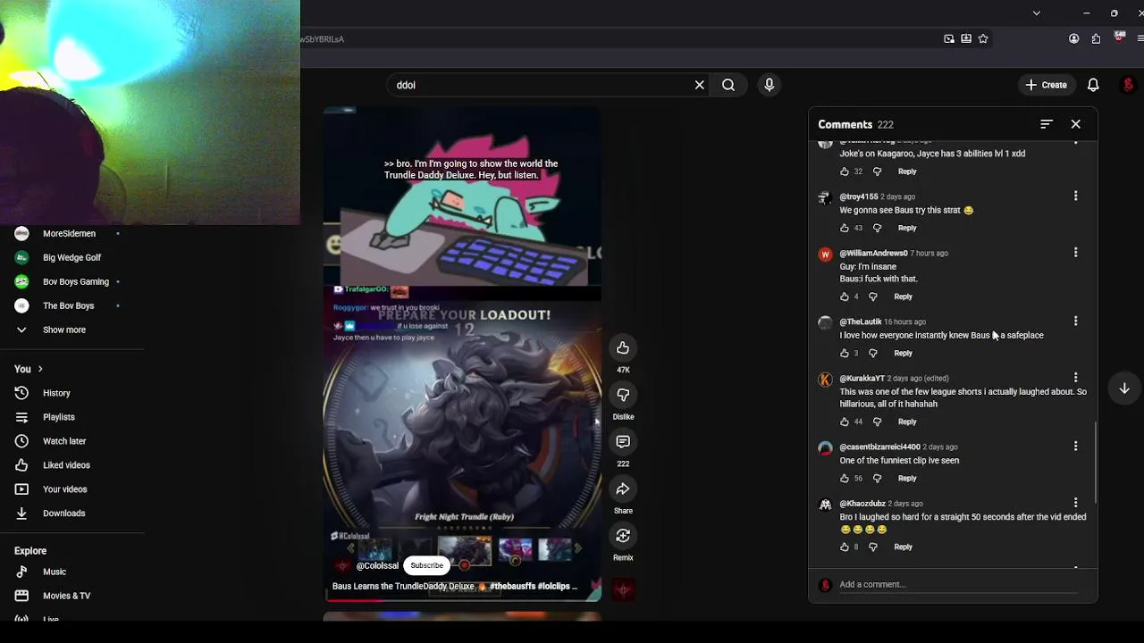Click sound thumbnail beside Remix button
Image resolution: width=1144 pixels, height=643 pixels.
[x=623, y=589]
